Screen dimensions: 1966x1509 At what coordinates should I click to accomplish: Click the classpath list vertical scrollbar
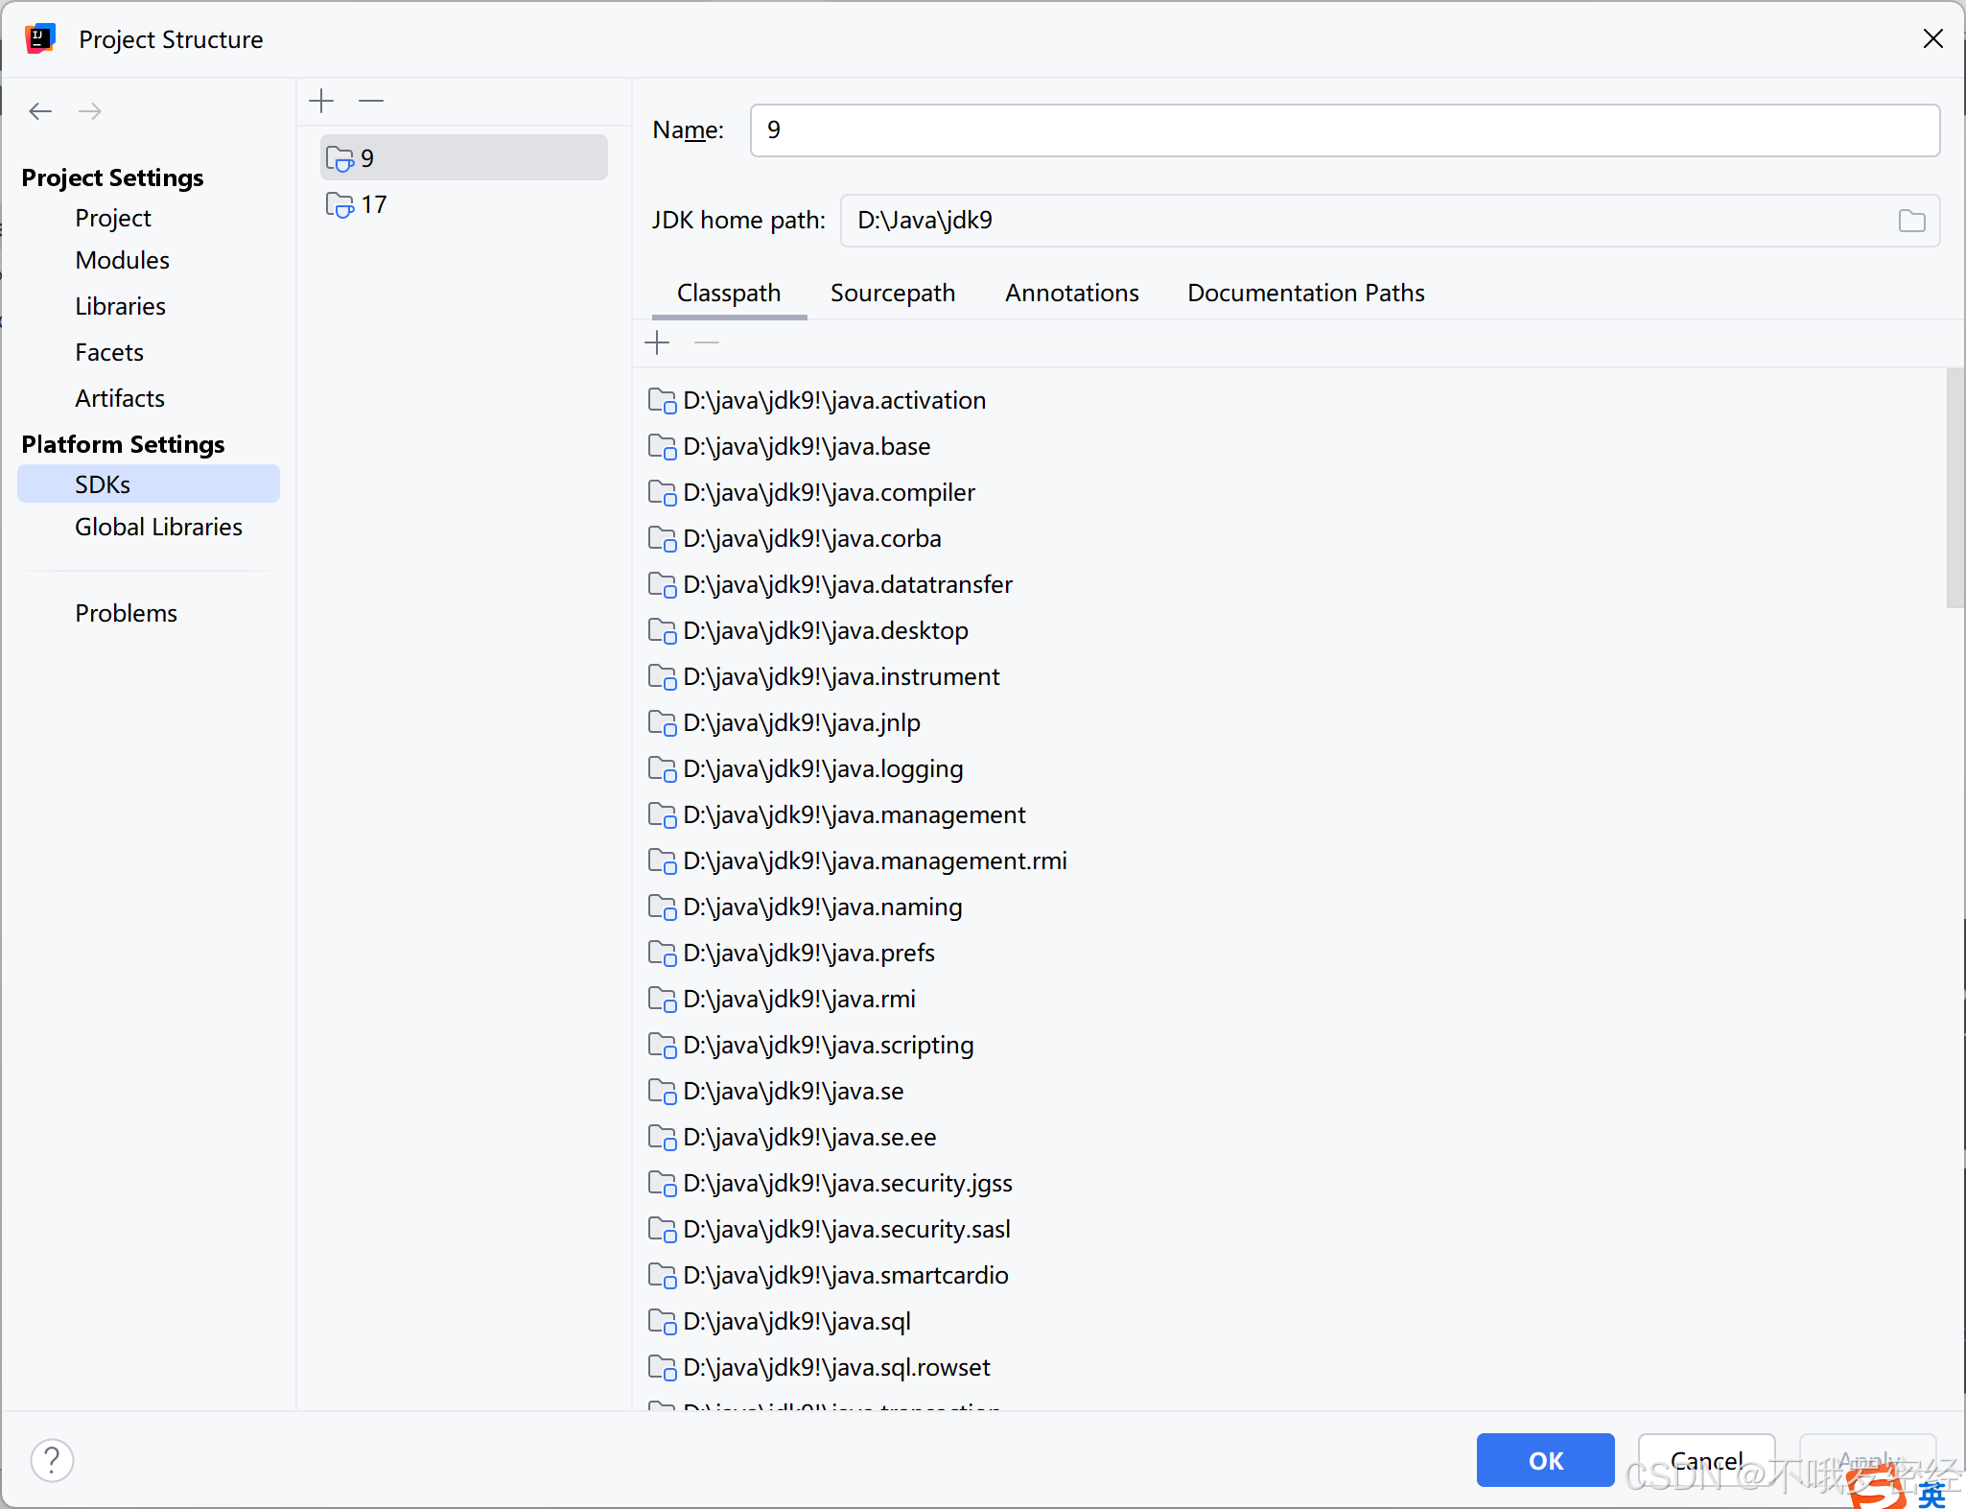1954,489
